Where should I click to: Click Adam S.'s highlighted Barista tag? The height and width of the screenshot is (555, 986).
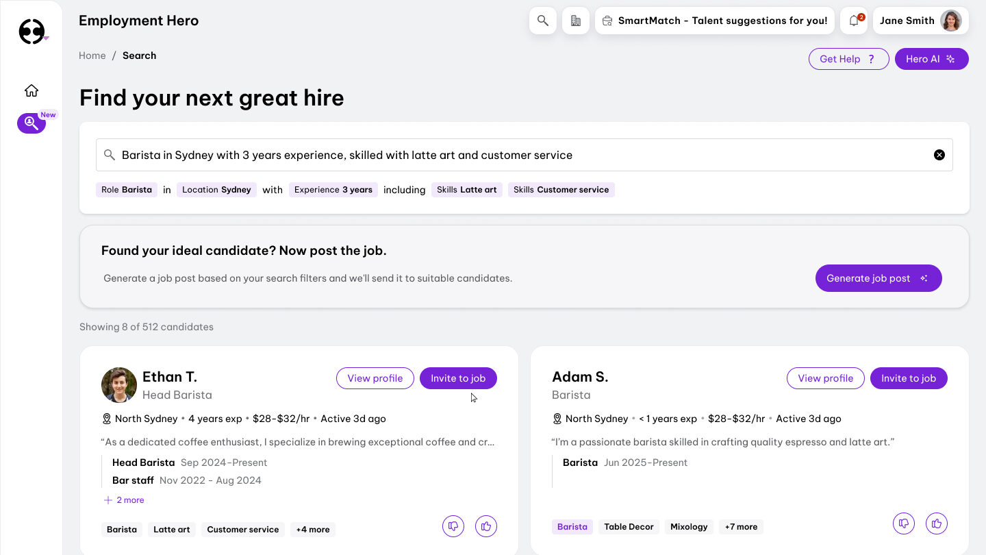[x=572, y=527]
